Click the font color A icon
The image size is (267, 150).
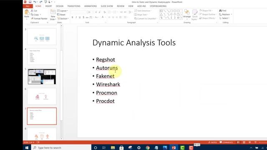[x=103, y=17]
